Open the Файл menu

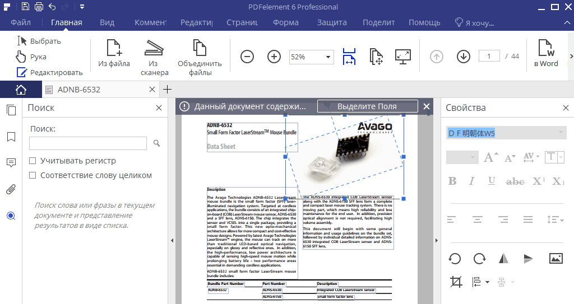(x=20, y=22)
